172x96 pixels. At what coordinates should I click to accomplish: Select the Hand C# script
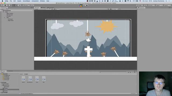[37, 79]
